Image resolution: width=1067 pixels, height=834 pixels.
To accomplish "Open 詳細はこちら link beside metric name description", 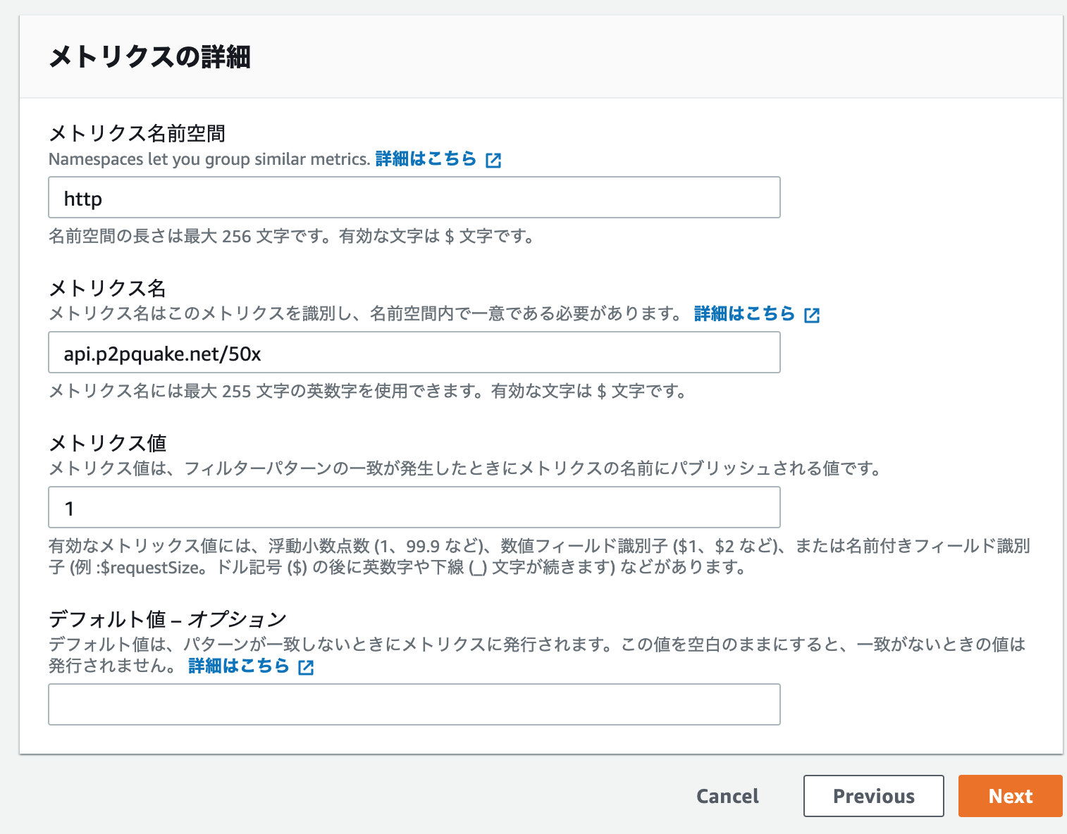I will pyautogui.click(x=745, y=314).
